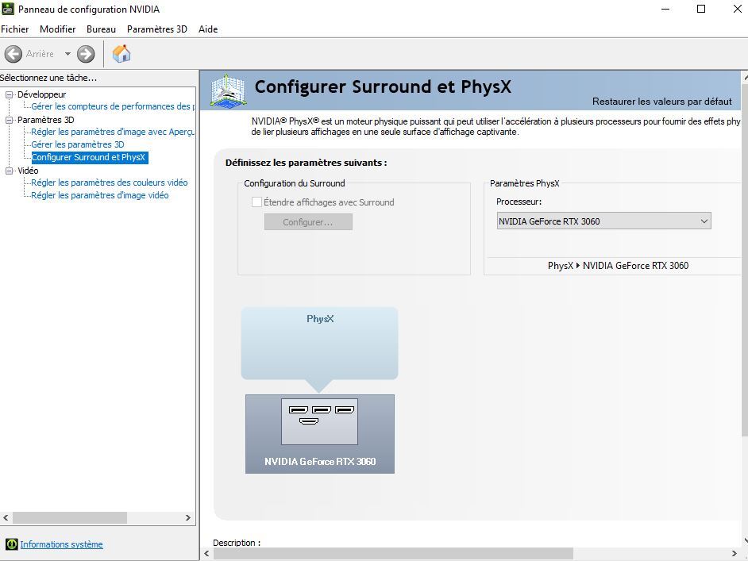Open the Fichier menu

(15, 29)
